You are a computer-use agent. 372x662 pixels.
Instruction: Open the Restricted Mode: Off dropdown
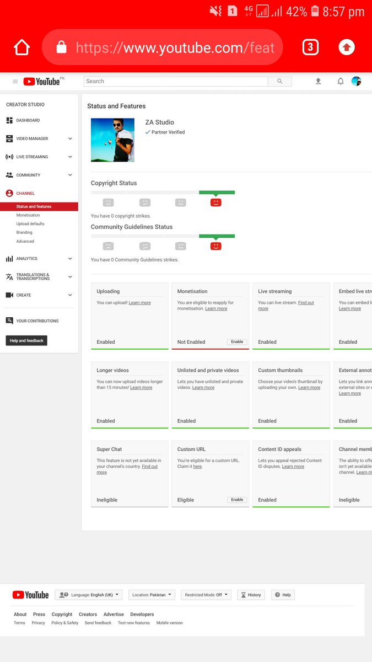[206, 595]
